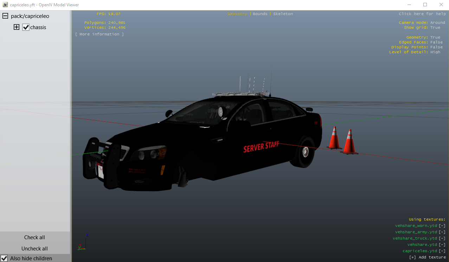Click Add texture
The height and width of the screenshot is (262, 449).
coord(427,257)
